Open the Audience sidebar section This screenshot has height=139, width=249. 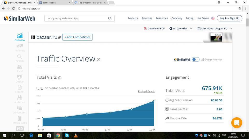pyautogui.click(x=20, y=100)
